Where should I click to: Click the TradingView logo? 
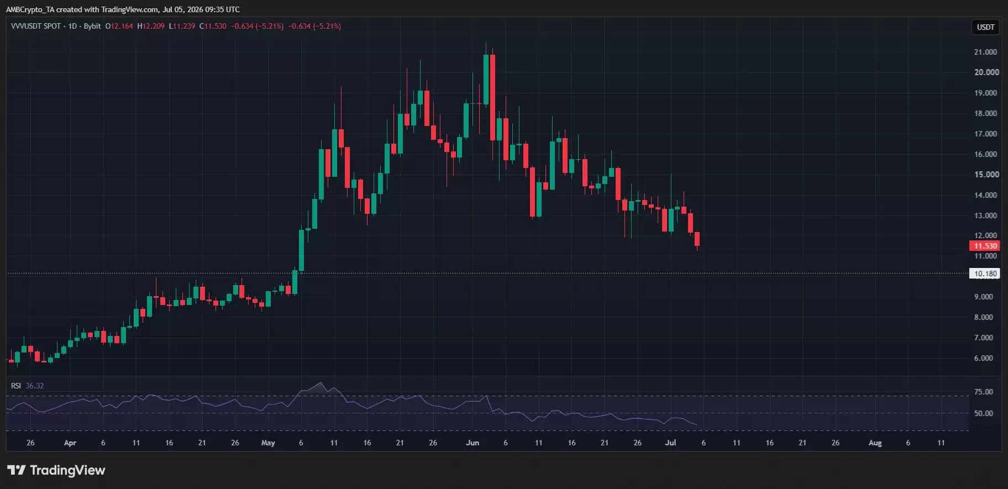[56, 470]
